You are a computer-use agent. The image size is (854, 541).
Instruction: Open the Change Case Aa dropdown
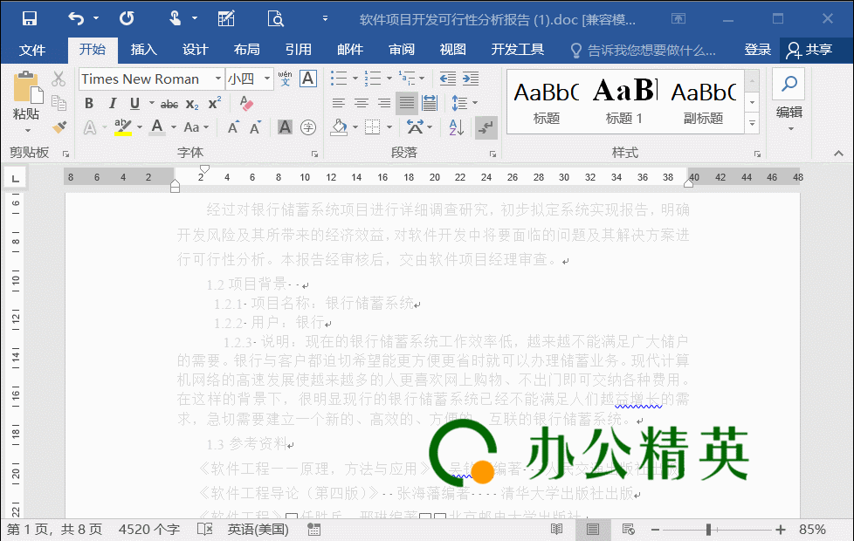pos(196,128)
